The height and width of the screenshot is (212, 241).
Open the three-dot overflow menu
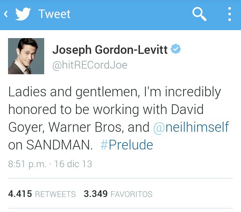[230, 14]
